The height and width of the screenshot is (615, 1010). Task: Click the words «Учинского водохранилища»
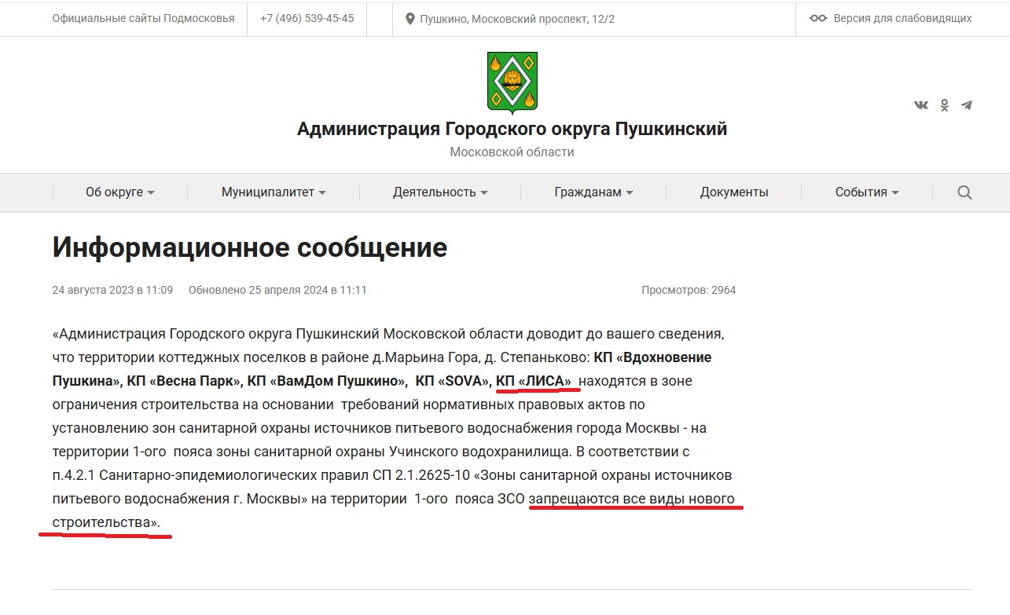[x=479, y=452]
